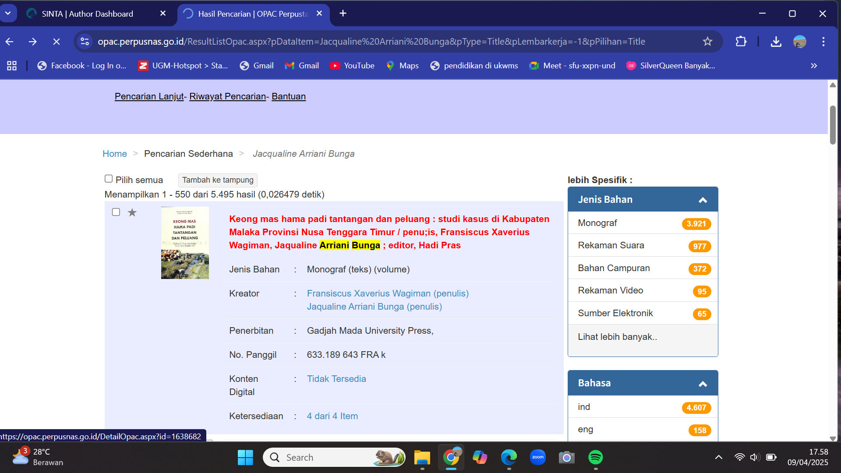Tick the Pilih semua checkbox
841x473 pixels.
[x=109, y=179]
